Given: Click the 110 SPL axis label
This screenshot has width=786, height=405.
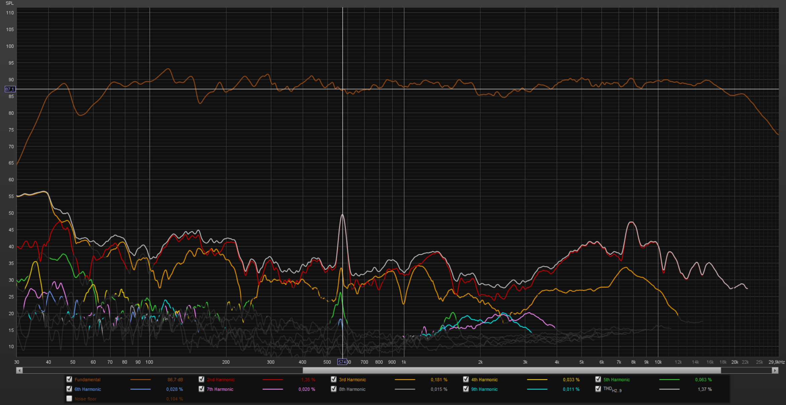Looking at the screenshot, I should (10, 13).
